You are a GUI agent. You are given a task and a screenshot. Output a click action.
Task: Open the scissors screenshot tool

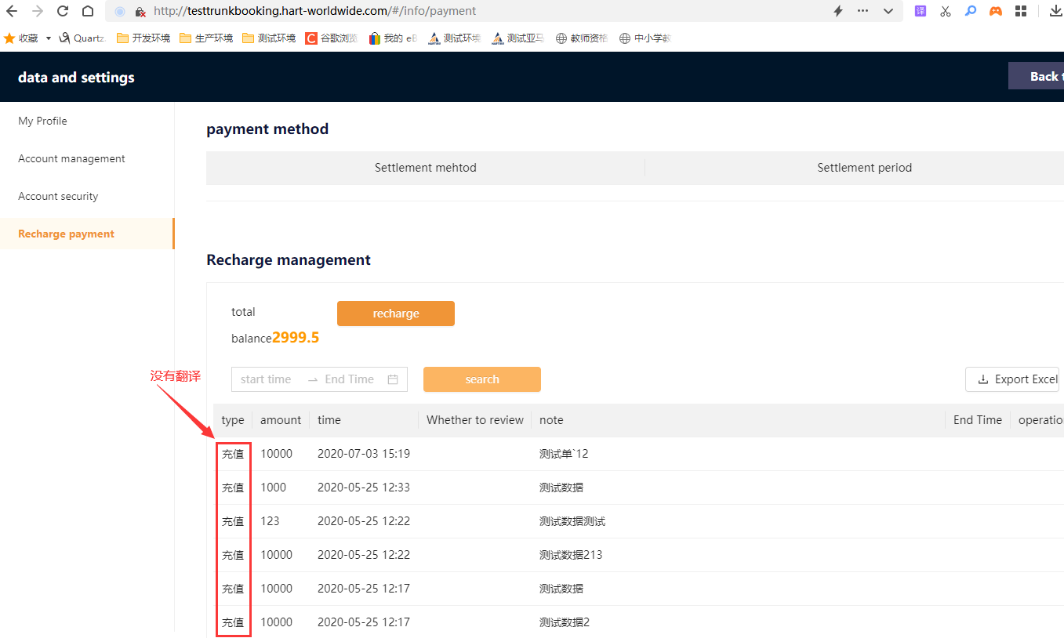click(x=945, y=11)
